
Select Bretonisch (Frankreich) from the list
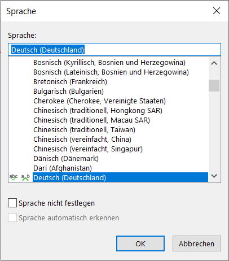click(x=70, y=82)
